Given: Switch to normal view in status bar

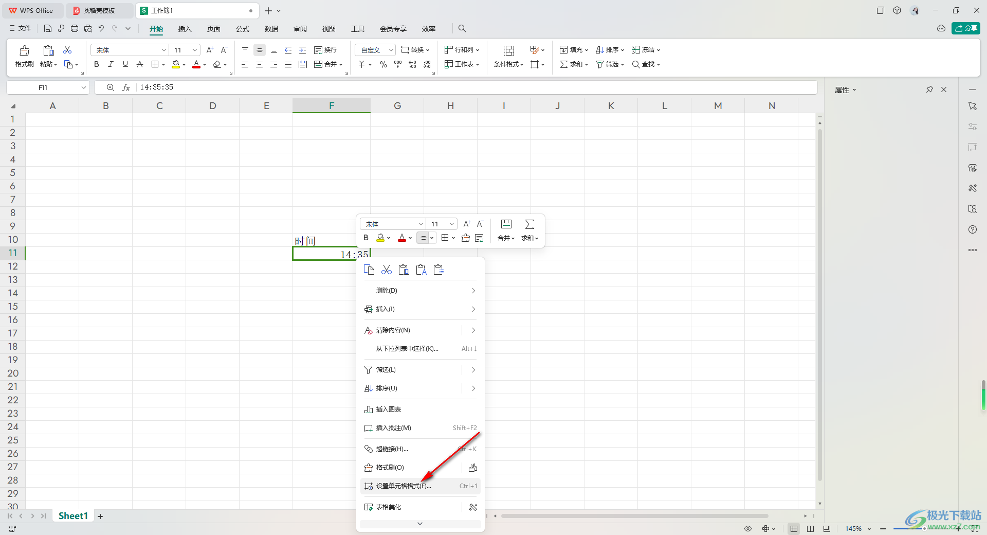Looking at the screenshot, I should [x=794, y=529].
